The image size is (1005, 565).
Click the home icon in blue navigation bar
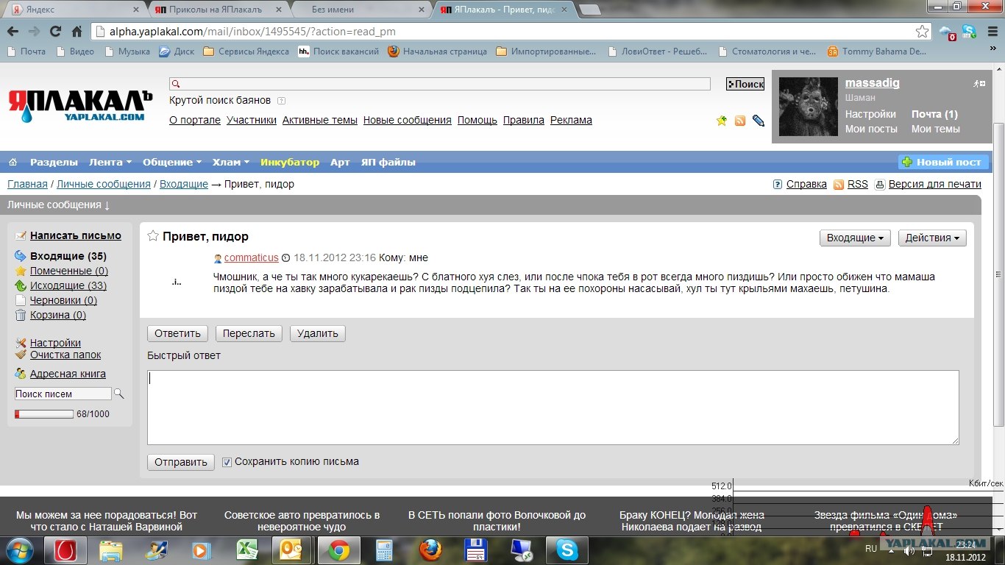pyautogui.click(x=13, y=162)
